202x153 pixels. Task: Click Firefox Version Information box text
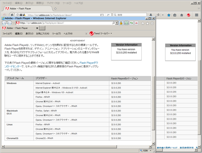tap(180, 52)
